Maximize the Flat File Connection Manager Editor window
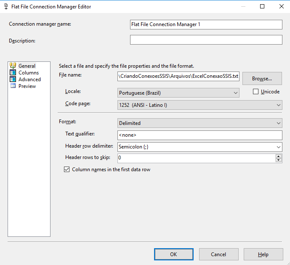The height and width of the screenshot is (265, 290). click(262, 6)
